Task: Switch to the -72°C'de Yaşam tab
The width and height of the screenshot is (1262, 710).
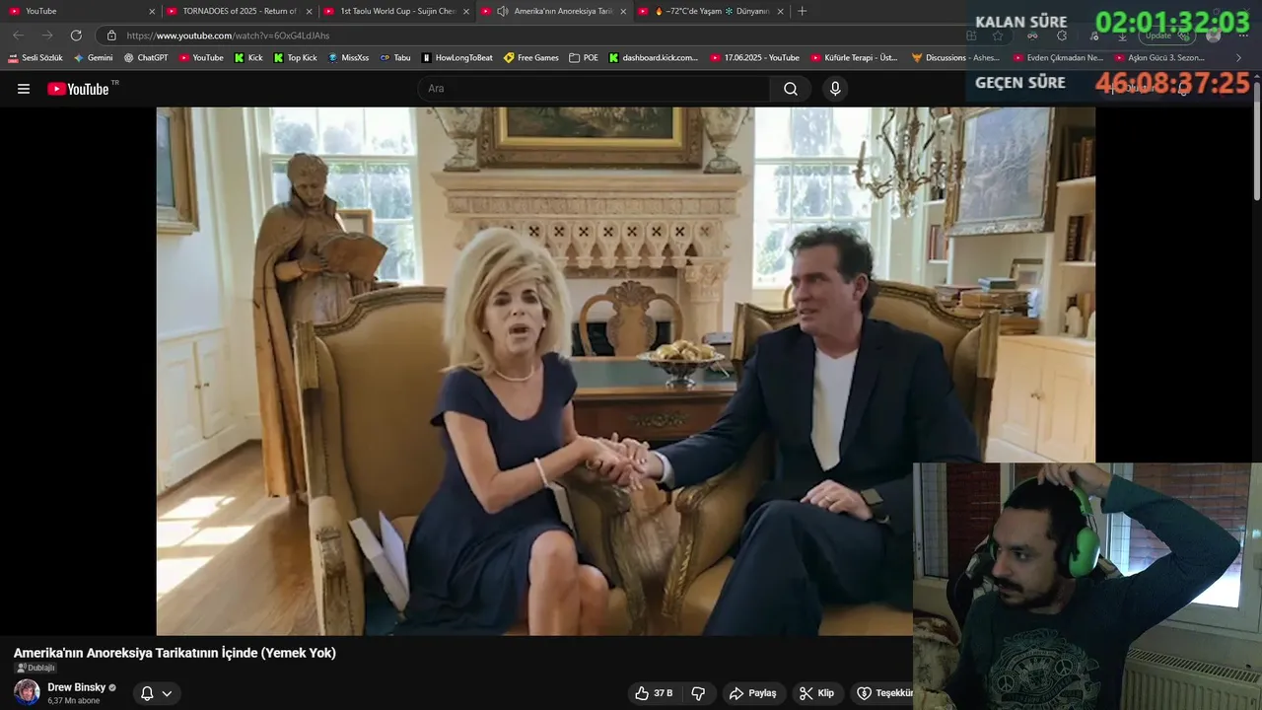Action: [x=712, y=11]
